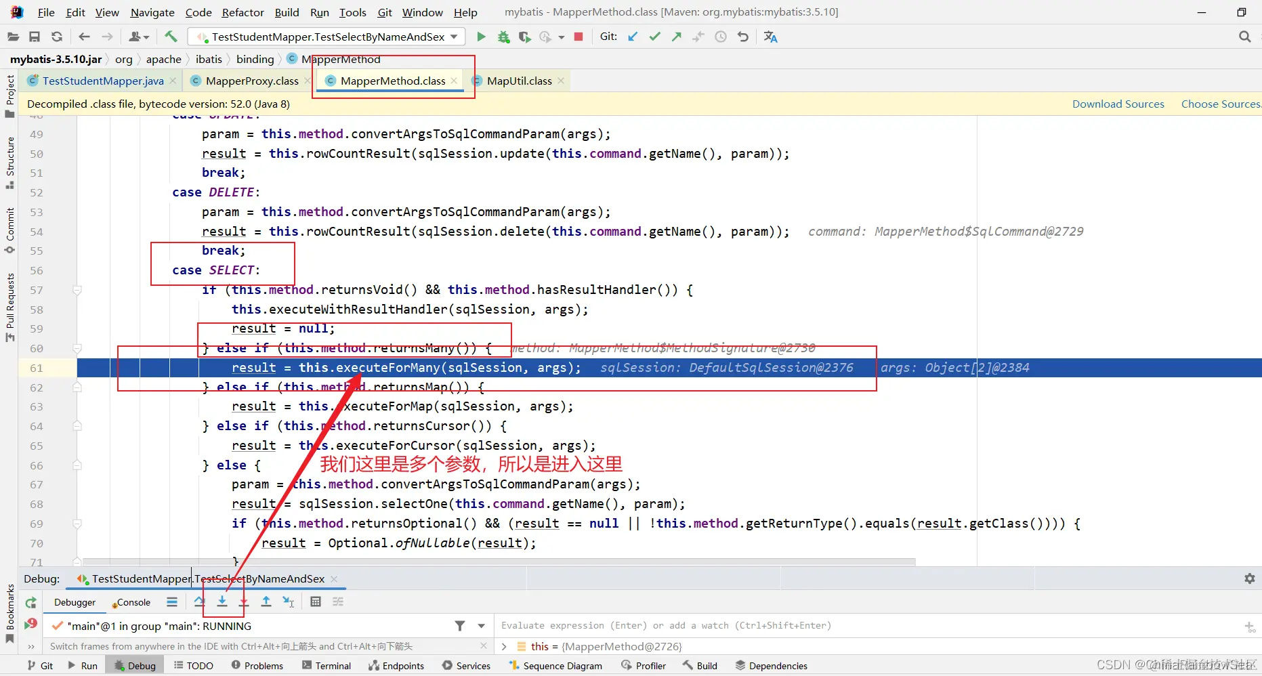The height and width of the screenshot is (676, 1262).
Task: Open the File menu
Action: pyautogui.click(x=46, y=12)
